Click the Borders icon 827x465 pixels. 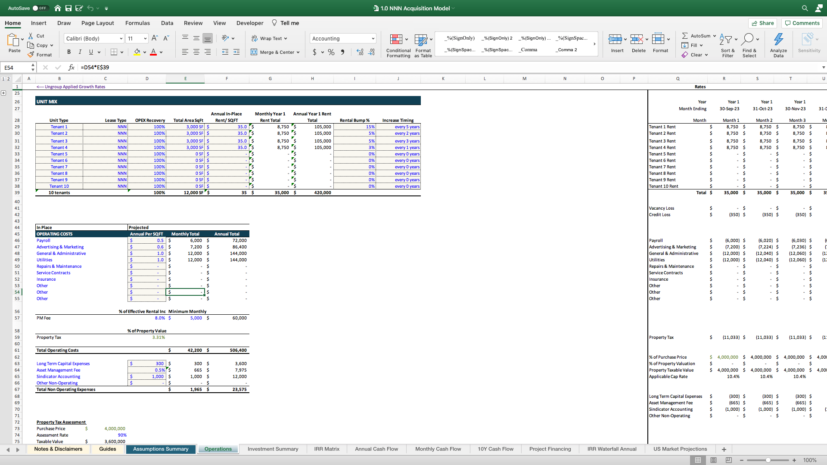coord(114,52)
